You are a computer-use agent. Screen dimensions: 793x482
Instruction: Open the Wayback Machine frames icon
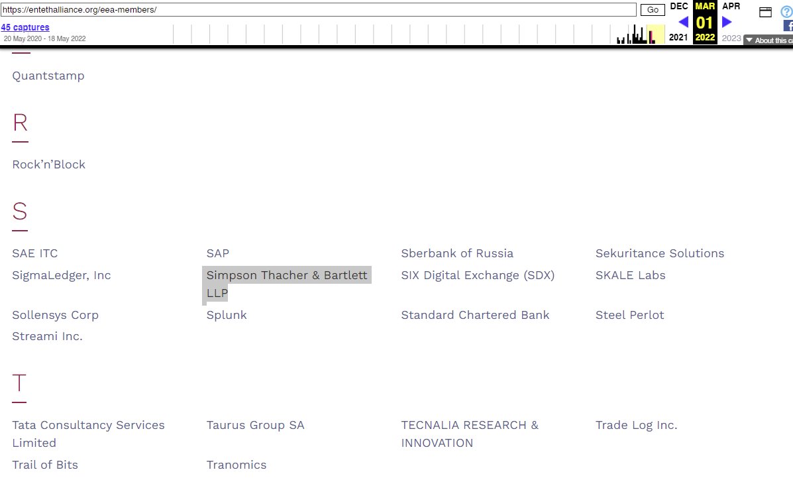[x=765, y=11]
